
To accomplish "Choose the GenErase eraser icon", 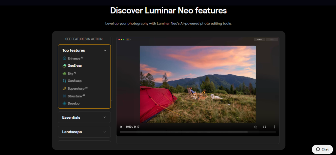I will [x=64, y=66].
